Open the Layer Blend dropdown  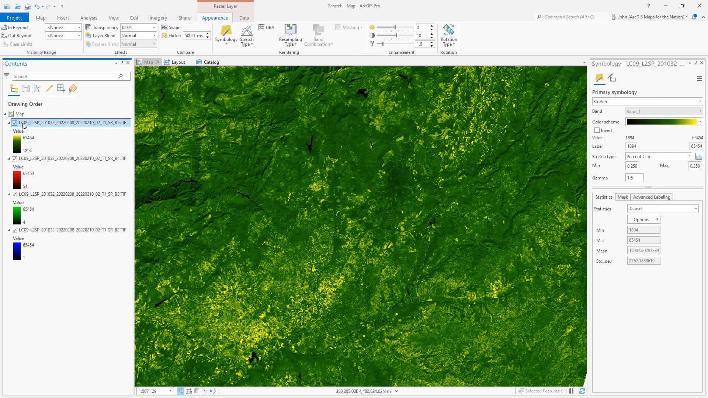click(154, 36)
